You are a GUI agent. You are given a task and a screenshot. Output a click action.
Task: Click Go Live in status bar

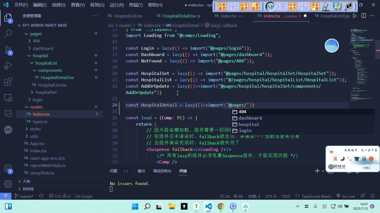(346, 196)
